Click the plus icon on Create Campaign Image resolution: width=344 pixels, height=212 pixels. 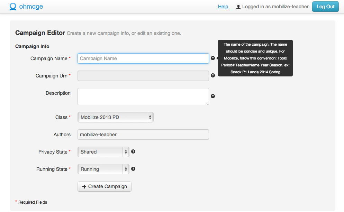[84, 186]
